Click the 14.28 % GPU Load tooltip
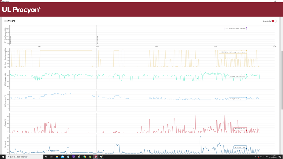 (240, 129)
